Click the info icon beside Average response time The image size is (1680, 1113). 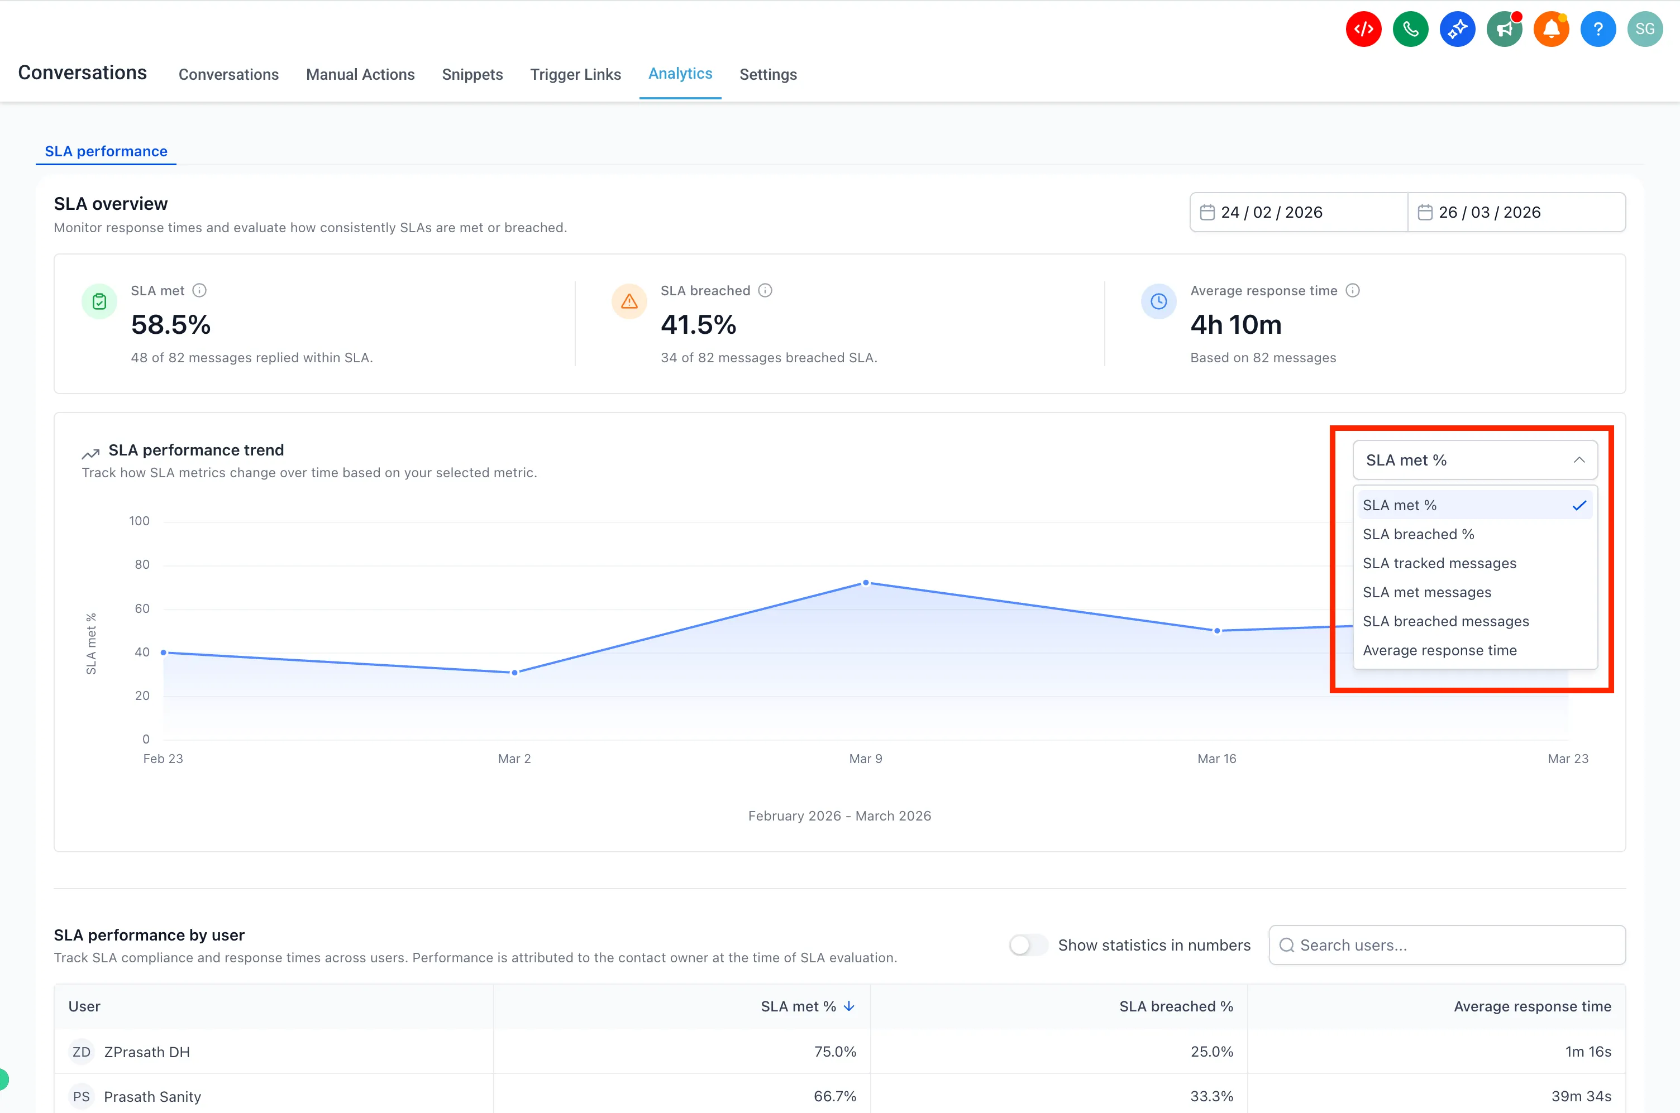[1353, 290]
